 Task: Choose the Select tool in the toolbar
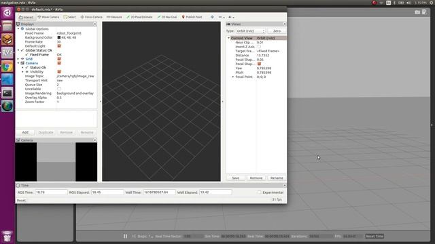[x=69, y=17]
